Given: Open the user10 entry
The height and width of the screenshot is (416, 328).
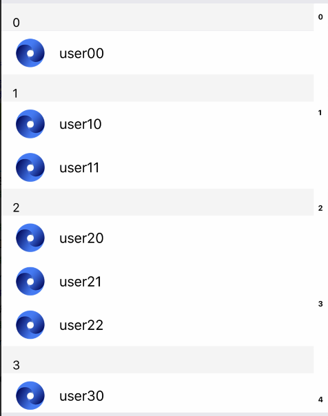Looking at the screenshot, I should tap(158, 124).
